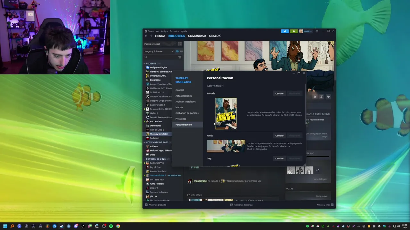Collapse the OCTUBRE DE 2025 section

click(x=144, y=159)
